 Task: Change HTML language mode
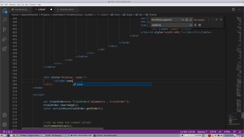[x=227, y=132]
